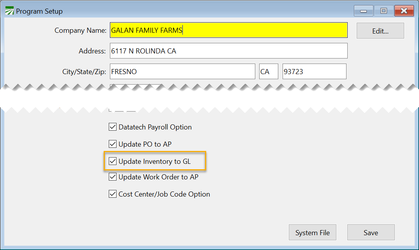The width and height of the screenshot is (419, 250).
Task: Click the Program Setup window app icon
Action: point(9,11)
